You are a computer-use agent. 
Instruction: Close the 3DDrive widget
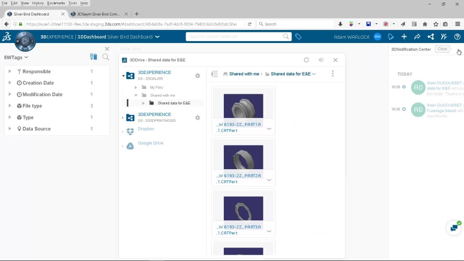tap(335, 60)
